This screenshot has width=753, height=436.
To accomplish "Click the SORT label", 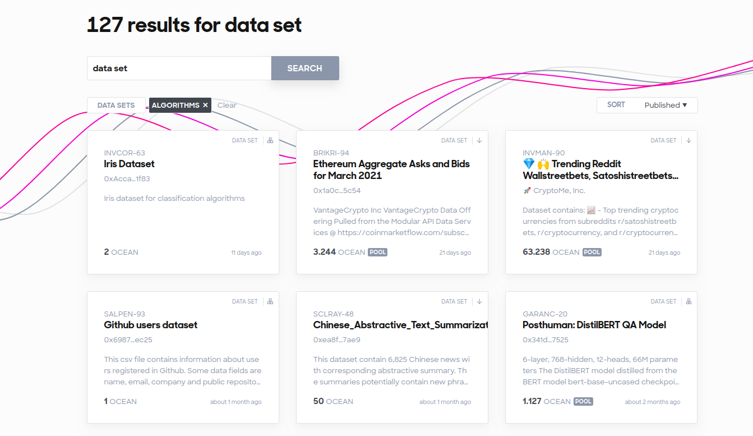I will pos(616,105).
